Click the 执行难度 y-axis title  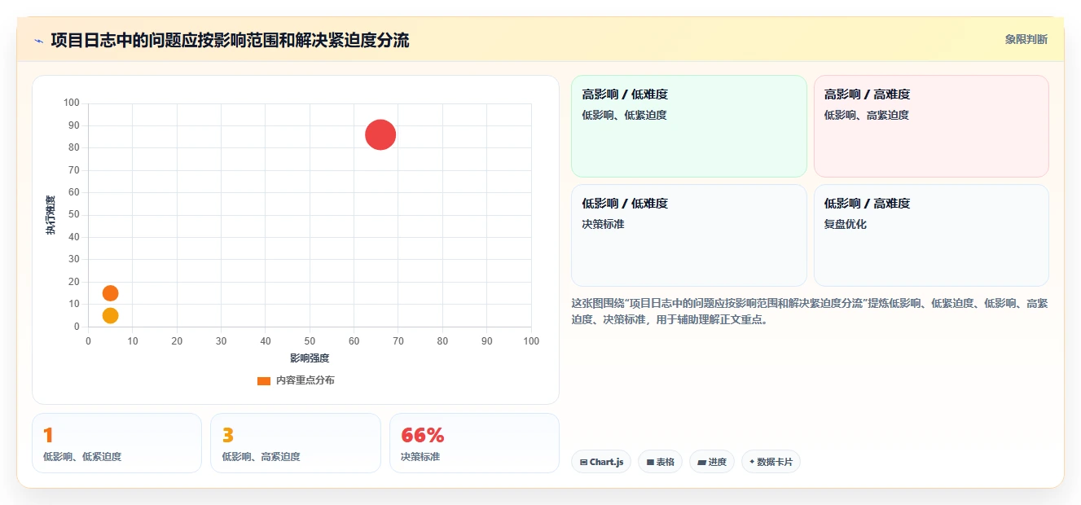51,215
